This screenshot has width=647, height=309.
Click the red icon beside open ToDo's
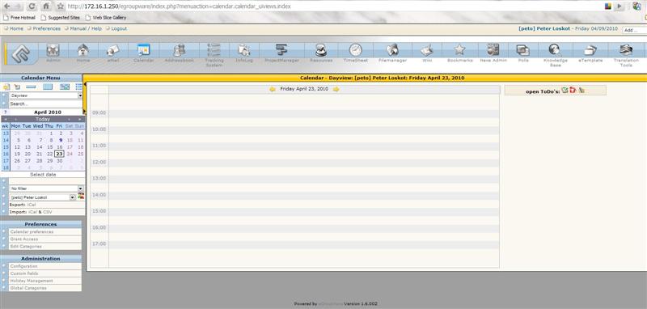point(573,90)
